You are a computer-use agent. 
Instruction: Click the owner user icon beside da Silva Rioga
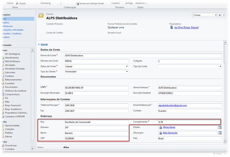(x=171, y=27)
